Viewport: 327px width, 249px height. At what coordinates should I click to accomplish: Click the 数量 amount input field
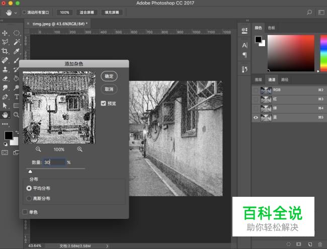tap(54, 162)
